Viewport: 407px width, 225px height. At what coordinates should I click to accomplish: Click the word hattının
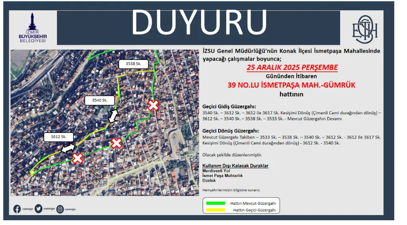pyautogui.click(x=291, y=94)
